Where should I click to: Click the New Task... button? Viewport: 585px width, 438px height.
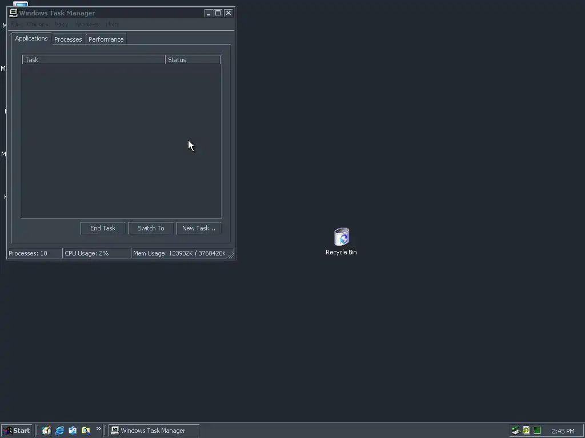[199, 228]
